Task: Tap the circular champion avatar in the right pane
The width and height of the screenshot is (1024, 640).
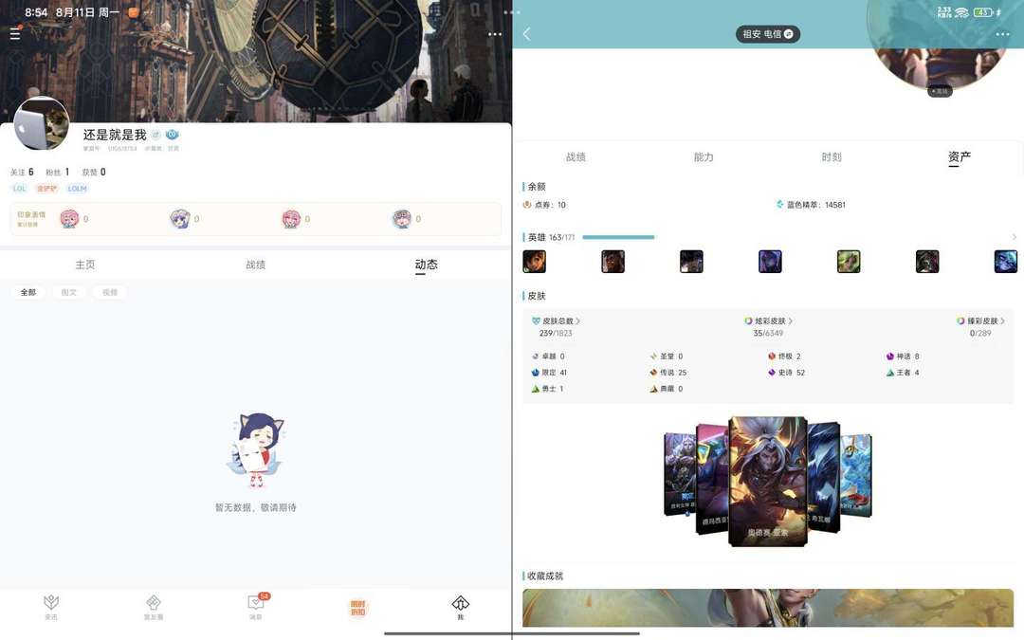Action: 939,44
